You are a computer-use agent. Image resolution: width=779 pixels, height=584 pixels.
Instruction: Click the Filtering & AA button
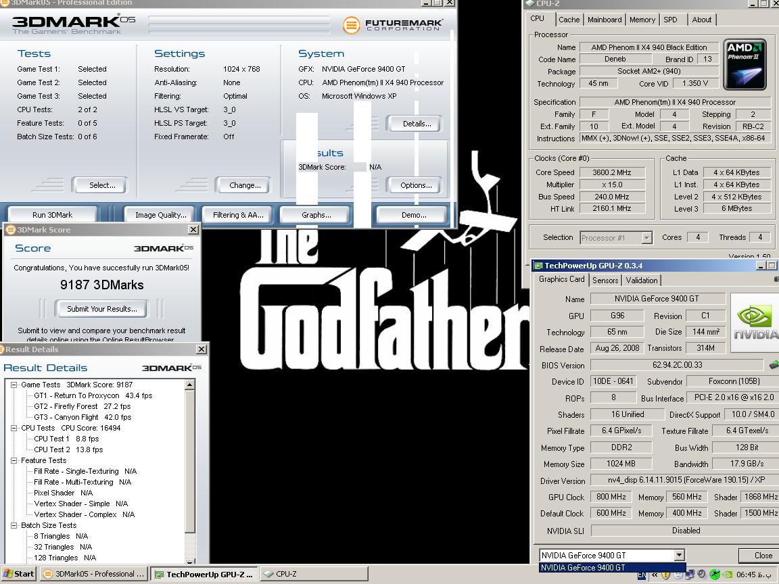[238, 215]
